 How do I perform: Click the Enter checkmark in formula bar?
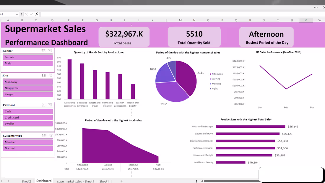pos(31,14)
